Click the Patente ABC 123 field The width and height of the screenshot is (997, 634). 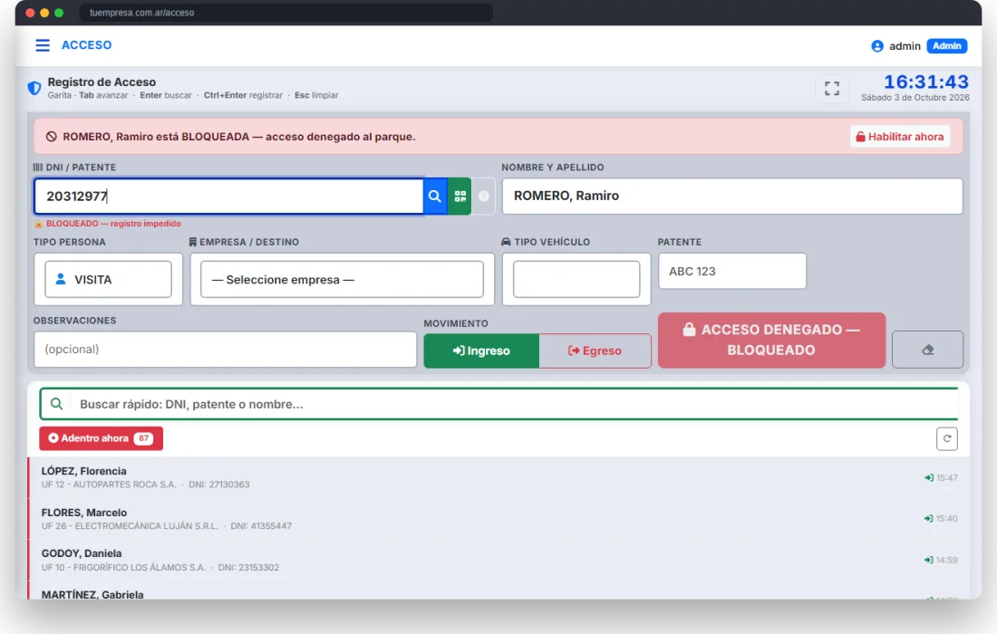731,271
